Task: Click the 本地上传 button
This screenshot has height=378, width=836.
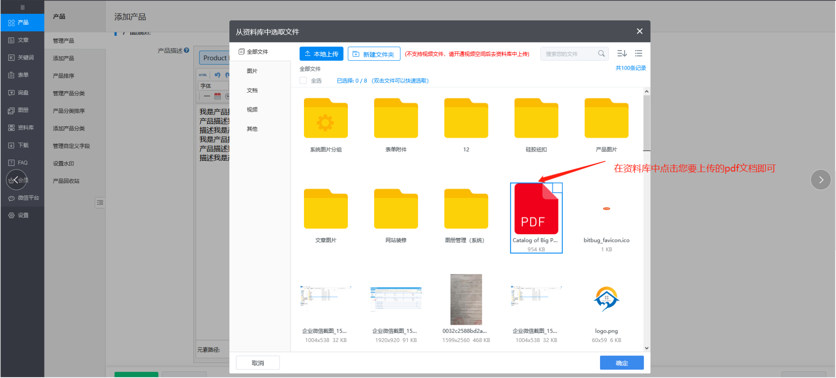Action: tap(321, 54)
